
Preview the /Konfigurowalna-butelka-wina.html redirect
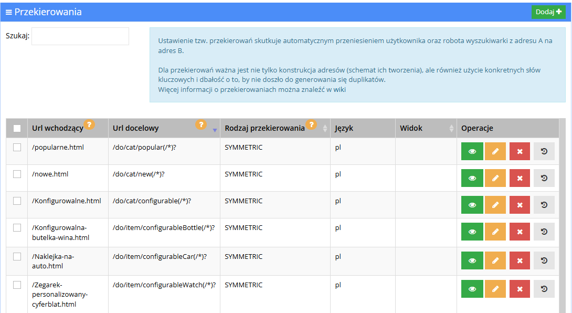pos(472,232)
